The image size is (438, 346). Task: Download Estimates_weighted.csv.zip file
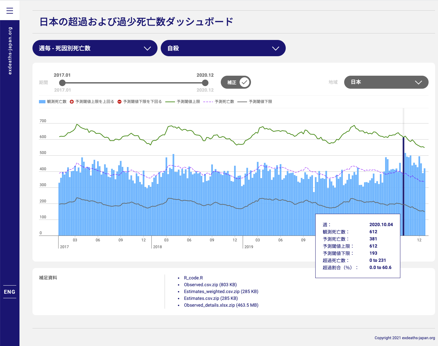(x=221, y=291)
